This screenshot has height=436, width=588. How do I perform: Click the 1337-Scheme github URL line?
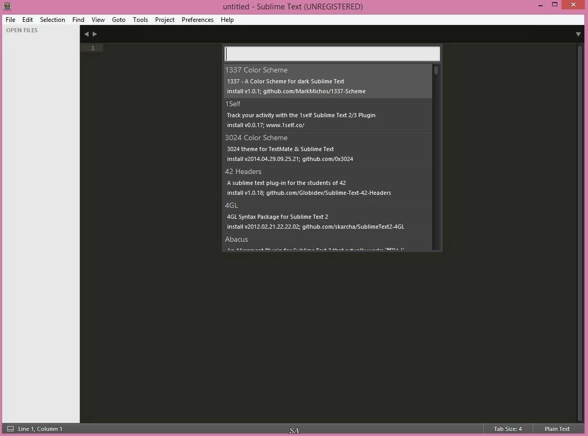point(296,91)
